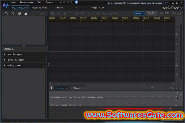The height and width of the screenshot is (123, 185).
Task: Click the blue notification bell icon
Action: click(77, 2)
